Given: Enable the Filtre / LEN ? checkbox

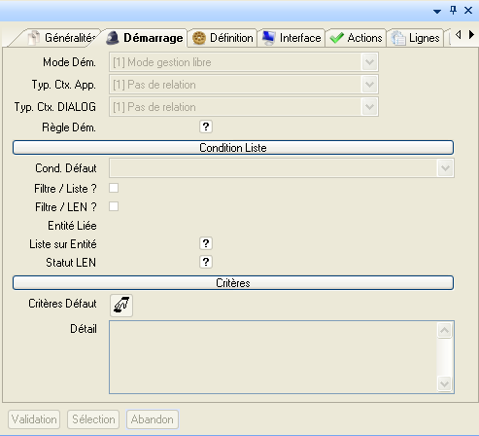Looking at the screenshot, I should 114,206.
